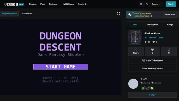
Task: Click Spin This Game button
Action: pos(152,61)
